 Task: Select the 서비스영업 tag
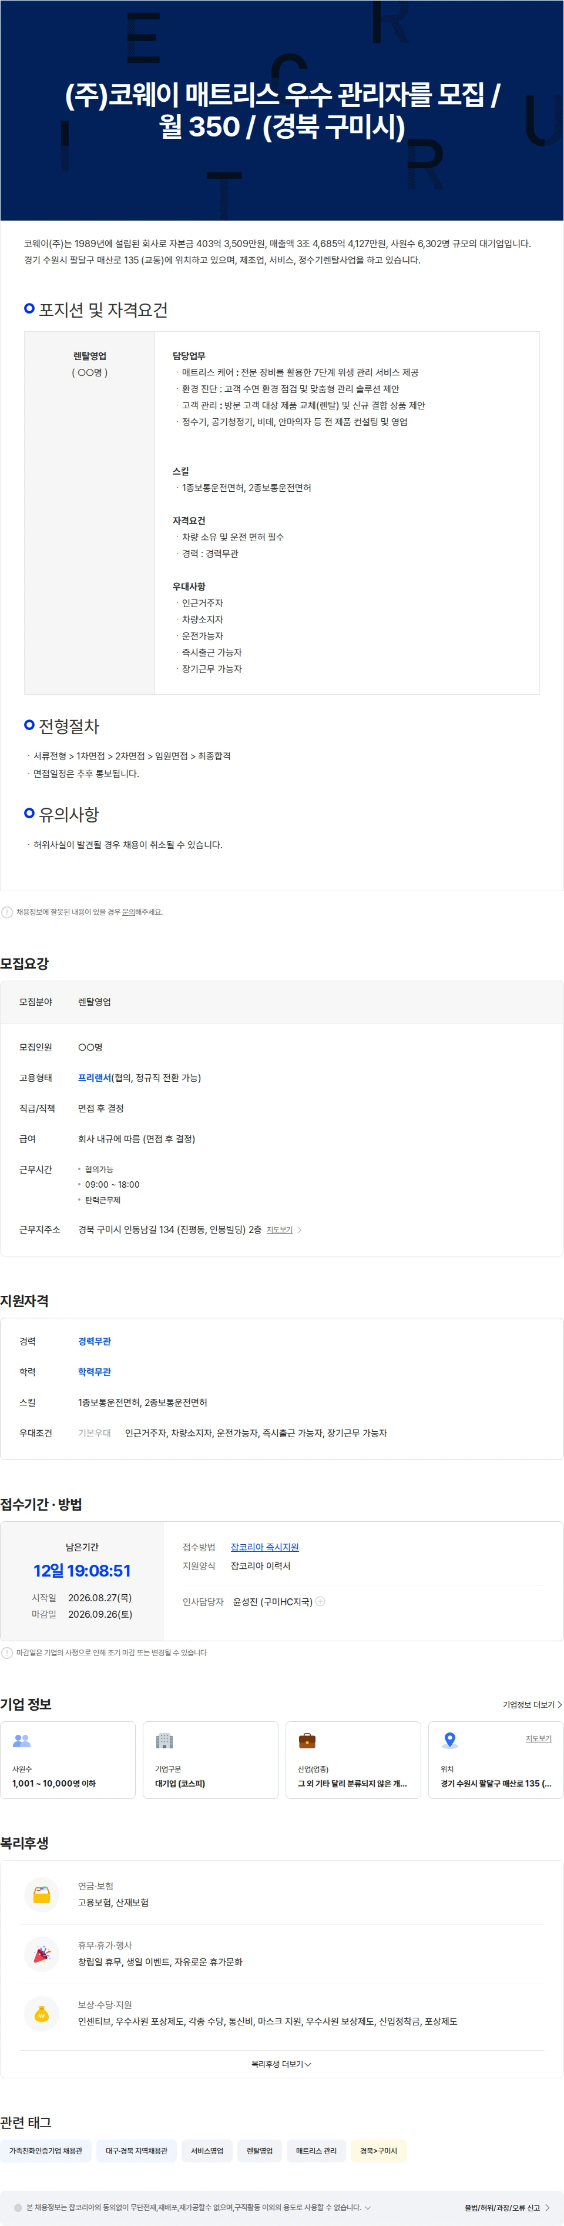207,2151
